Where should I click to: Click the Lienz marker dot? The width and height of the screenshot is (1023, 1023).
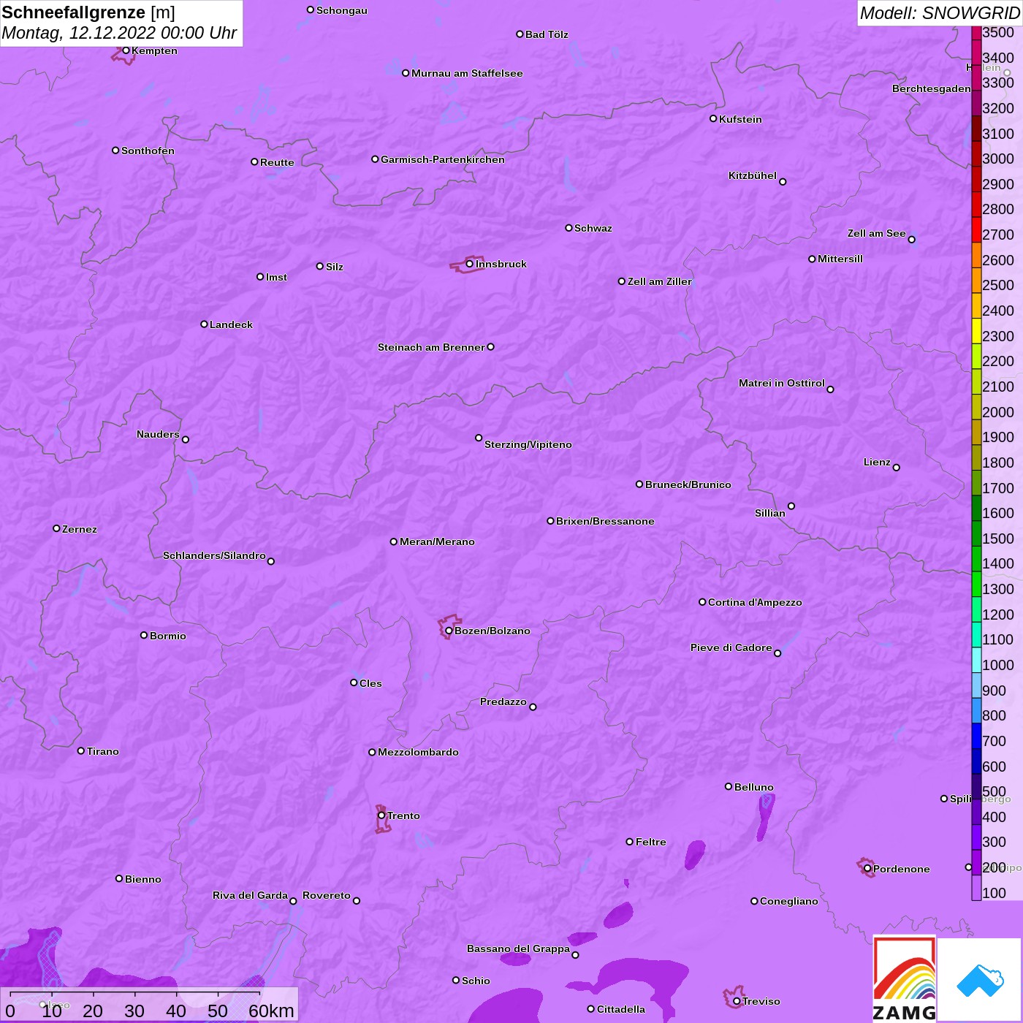(897, 468)
